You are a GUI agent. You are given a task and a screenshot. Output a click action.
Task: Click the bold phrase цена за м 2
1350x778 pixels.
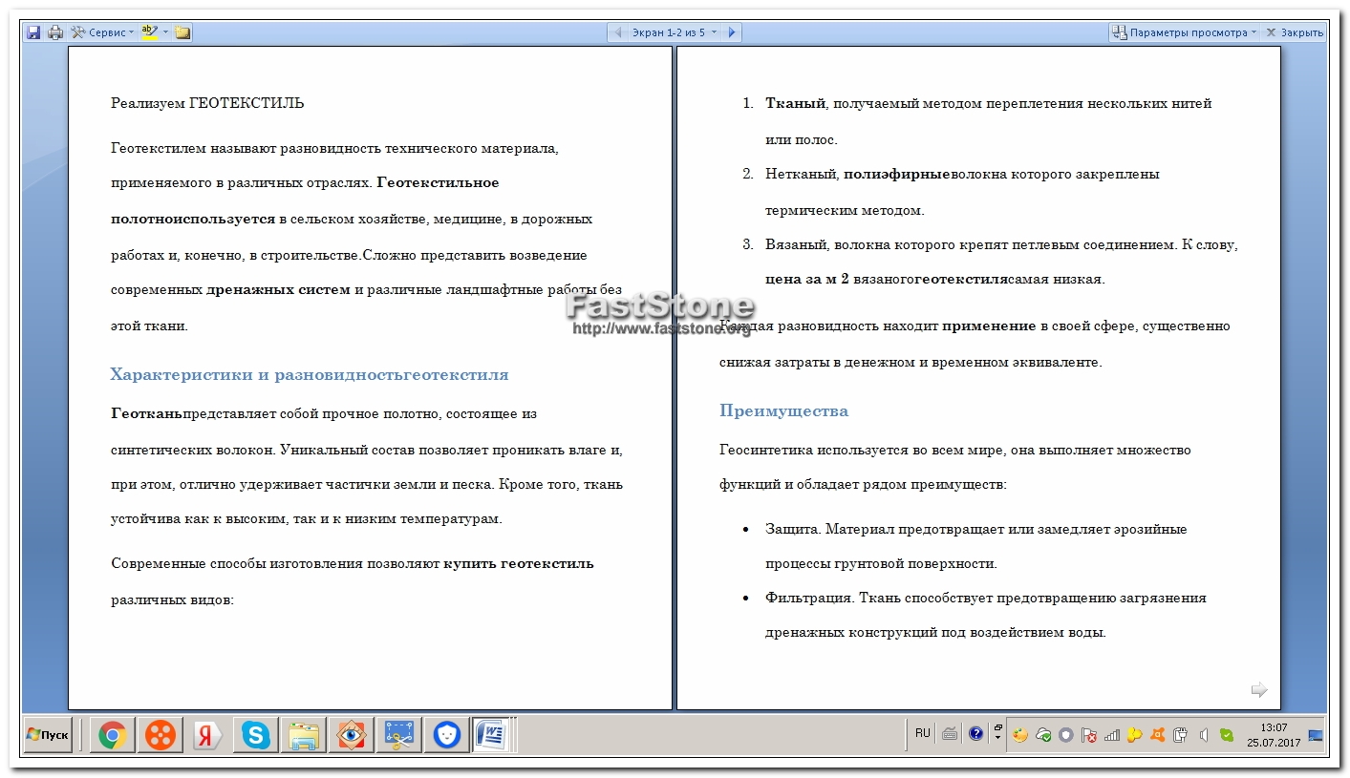pos(807,280)
